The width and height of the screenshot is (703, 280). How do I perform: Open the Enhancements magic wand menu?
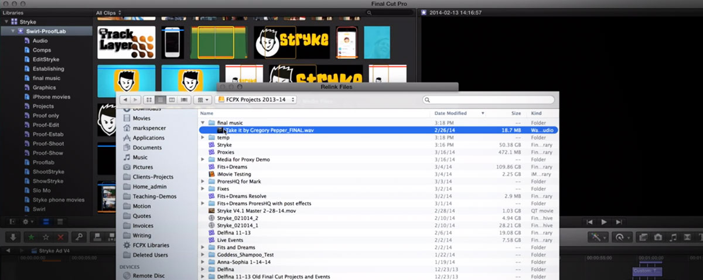(599, 237)
